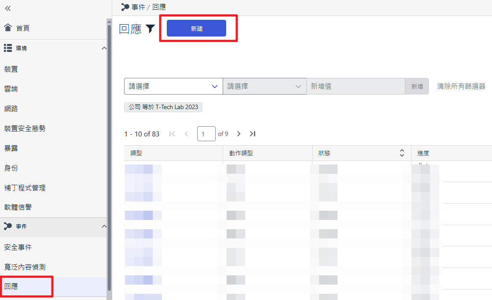Click the 進度 column header
The width and height of the screenshot is (492, 300).
click(452, 153)
